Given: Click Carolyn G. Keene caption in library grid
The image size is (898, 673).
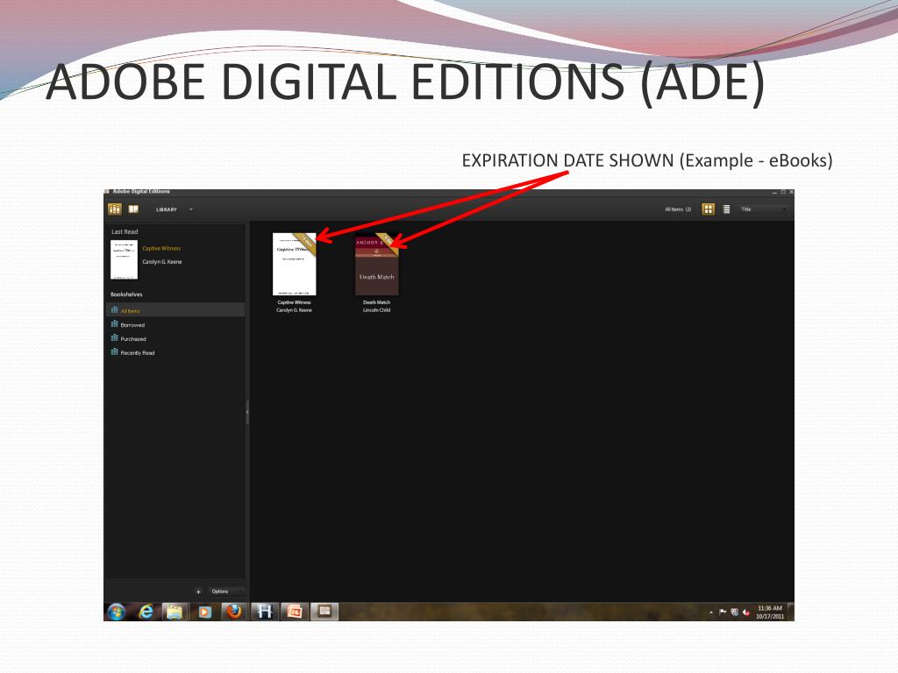Looking at the screenshot, I should [295, 310].
